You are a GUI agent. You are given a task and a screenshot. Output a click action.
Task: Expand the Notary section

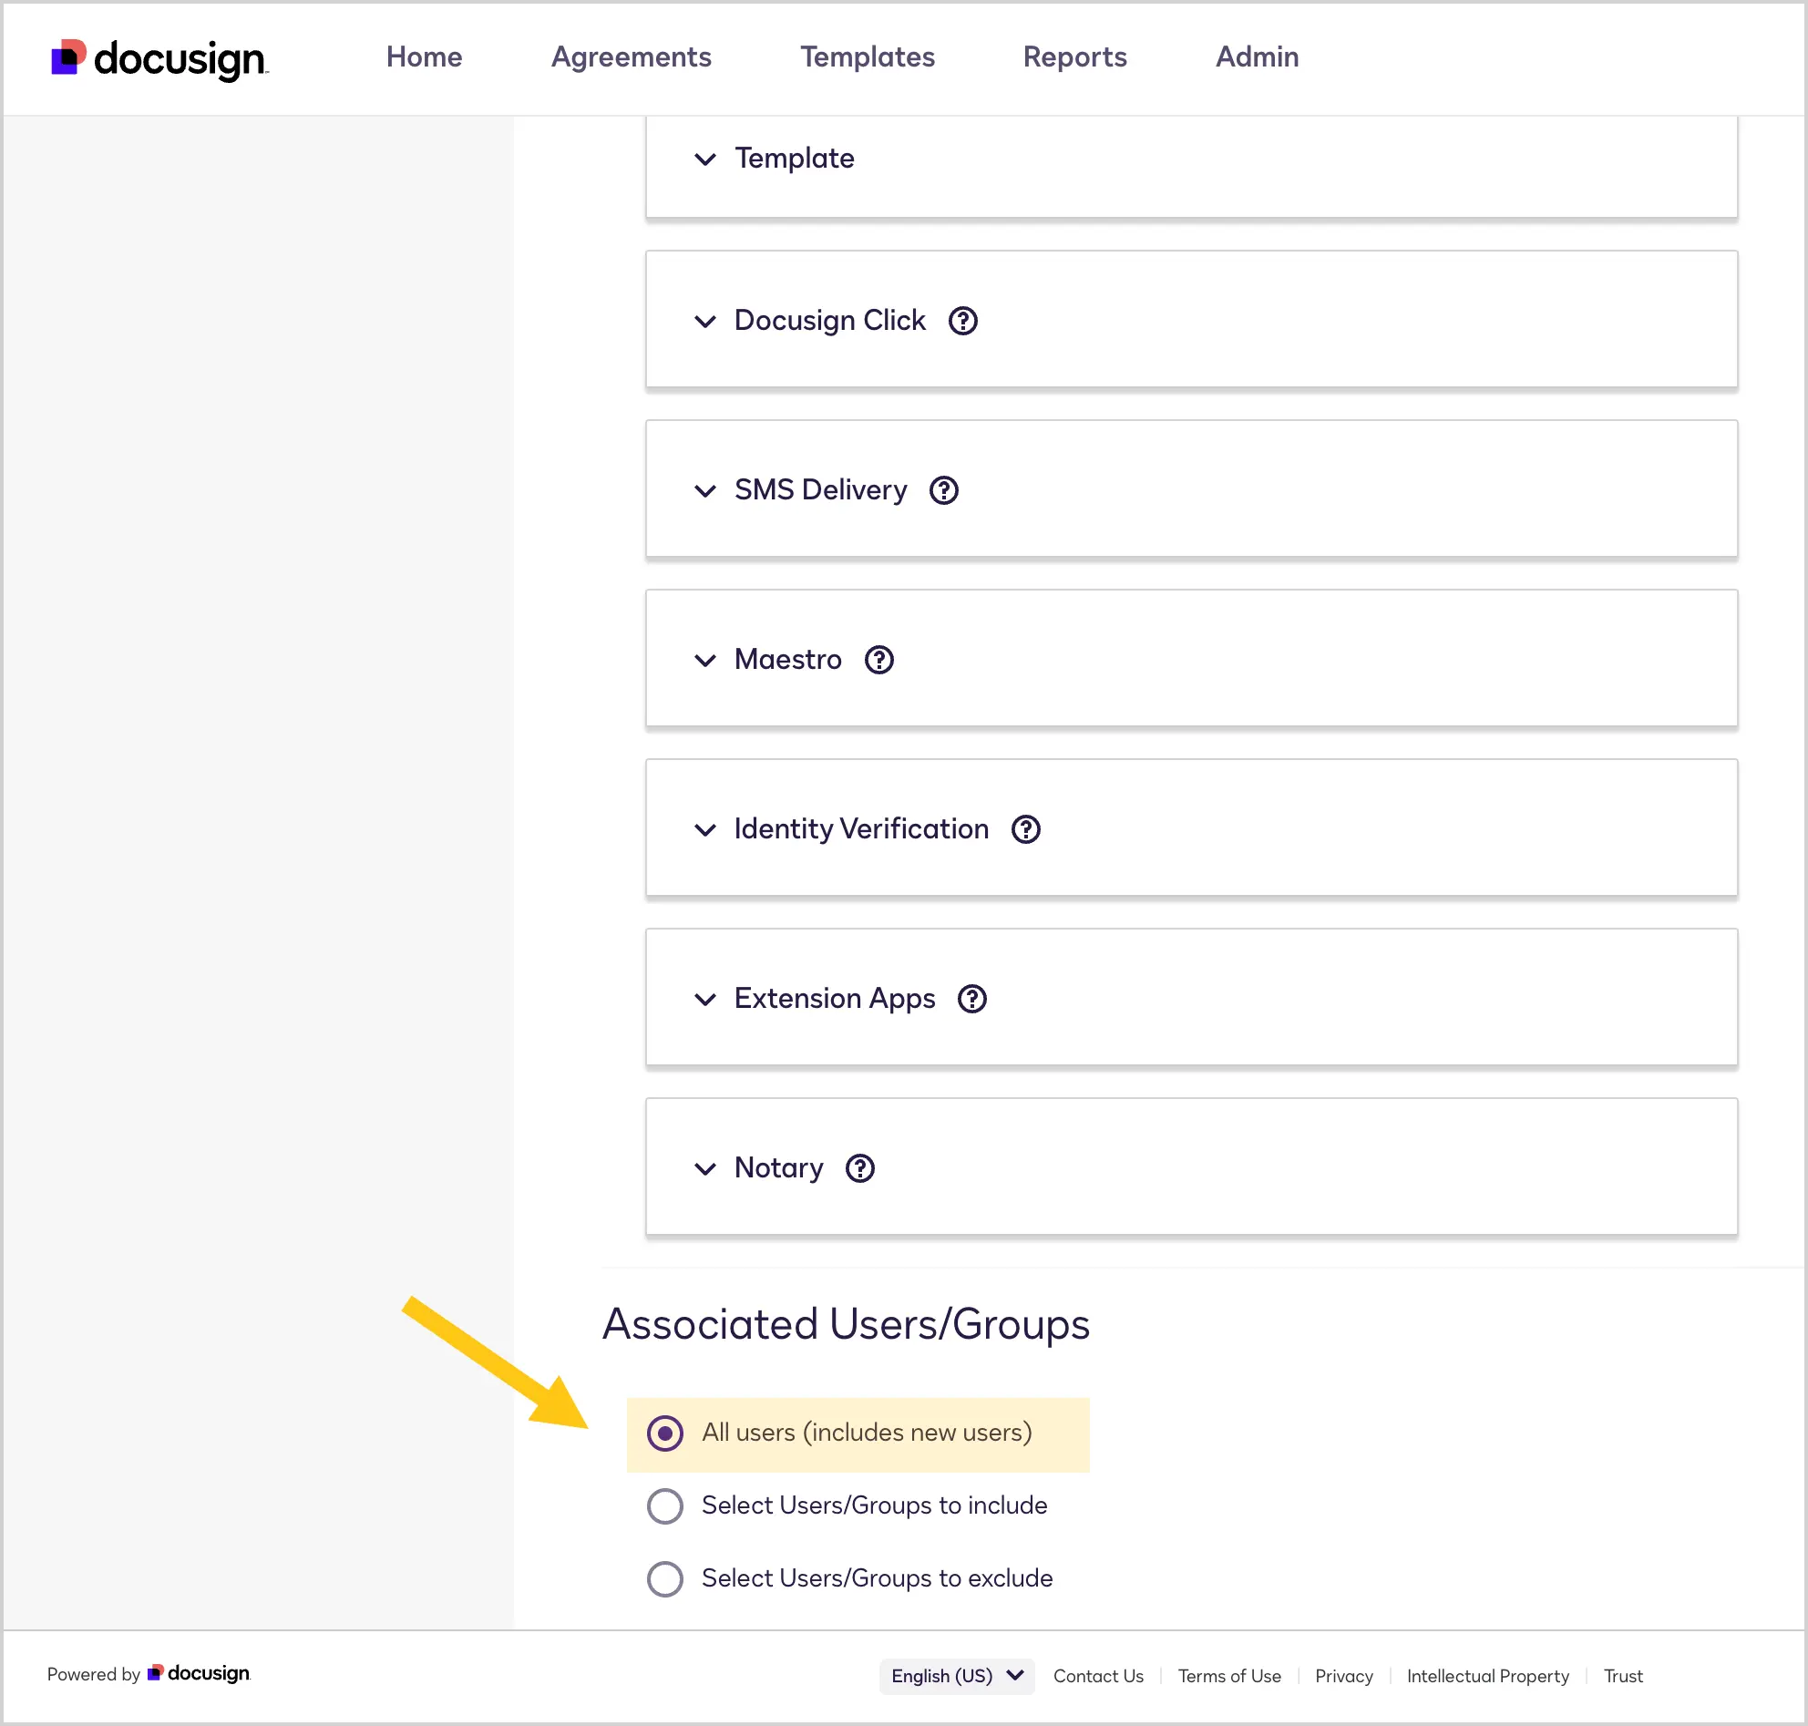point(704,1167)
